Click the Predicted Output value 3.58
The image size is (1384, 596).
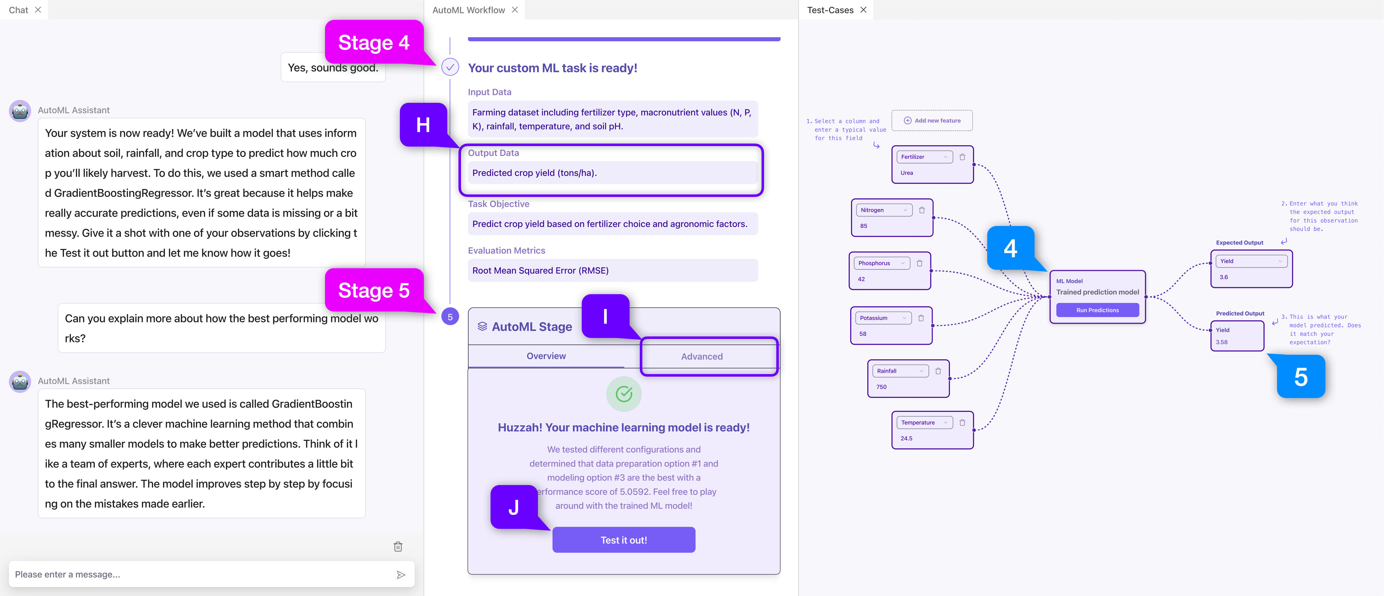click(x=1222, y=342)
